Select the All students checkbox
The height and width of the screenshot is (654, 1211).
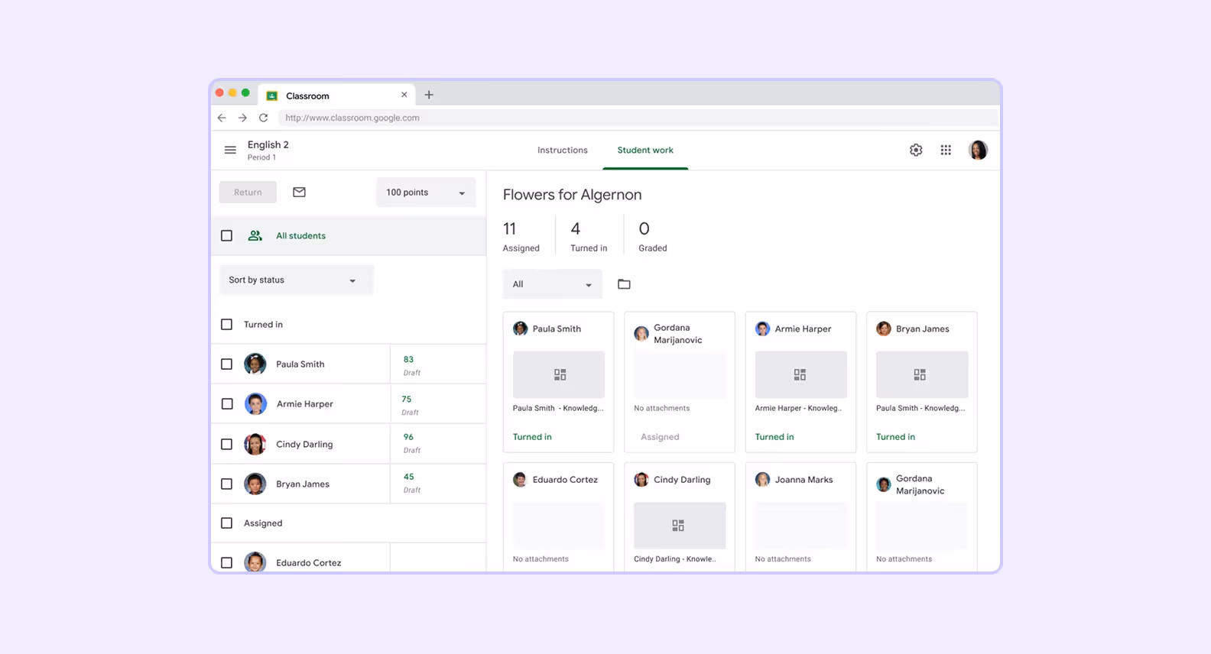[x=226, y=235]
